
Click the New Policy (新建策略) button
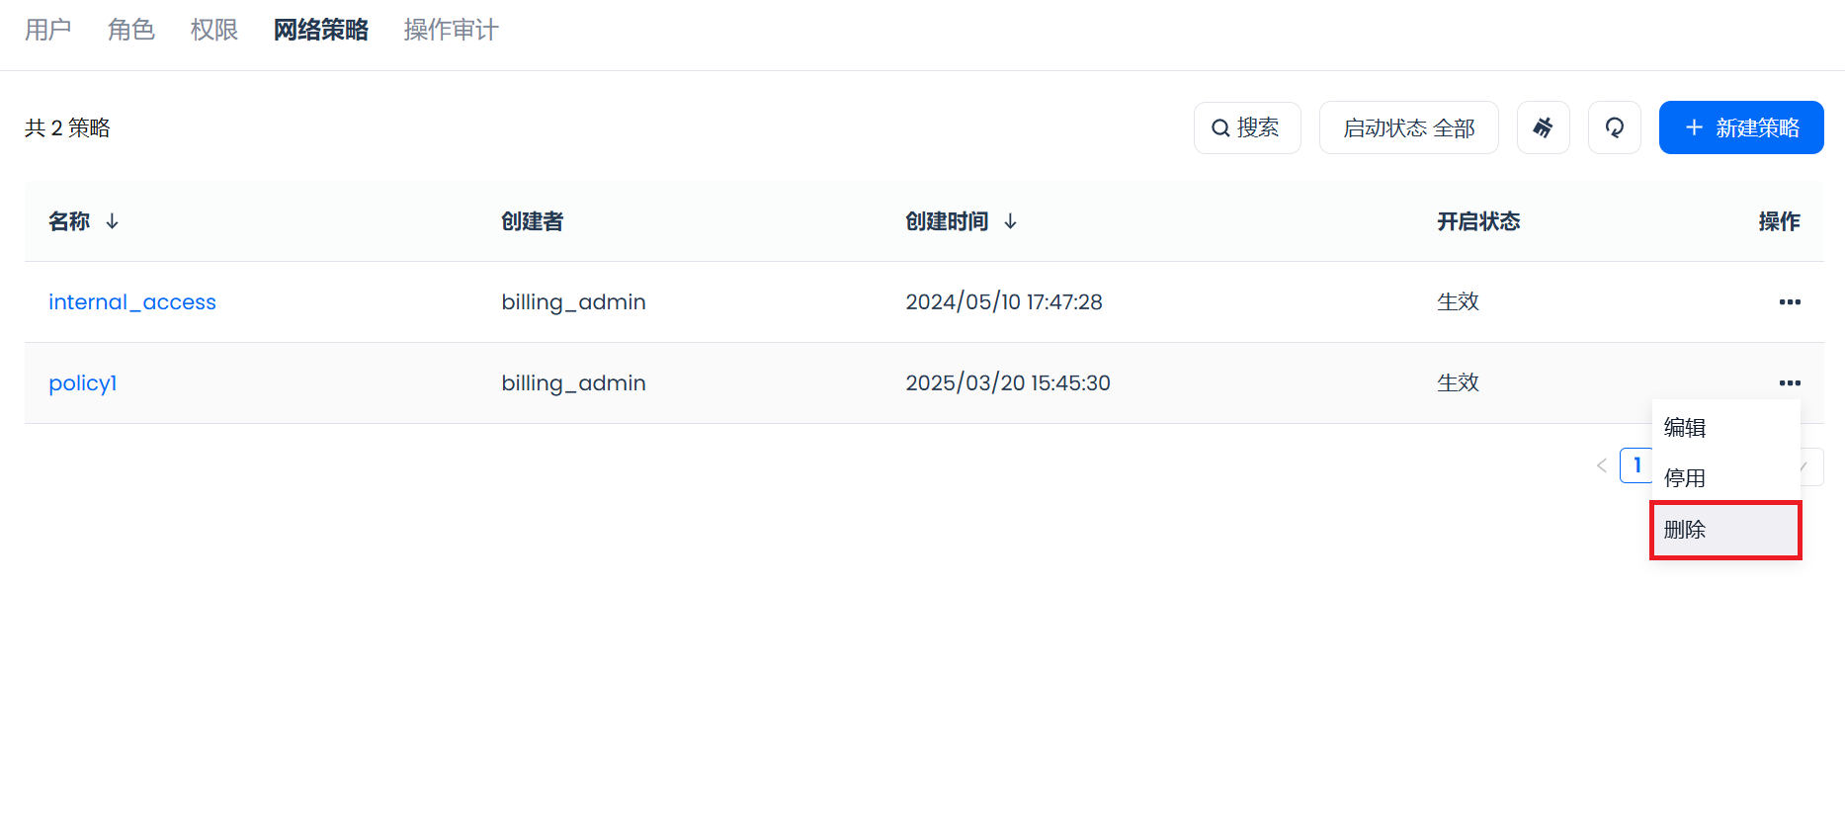click(x=1740, y=127)
